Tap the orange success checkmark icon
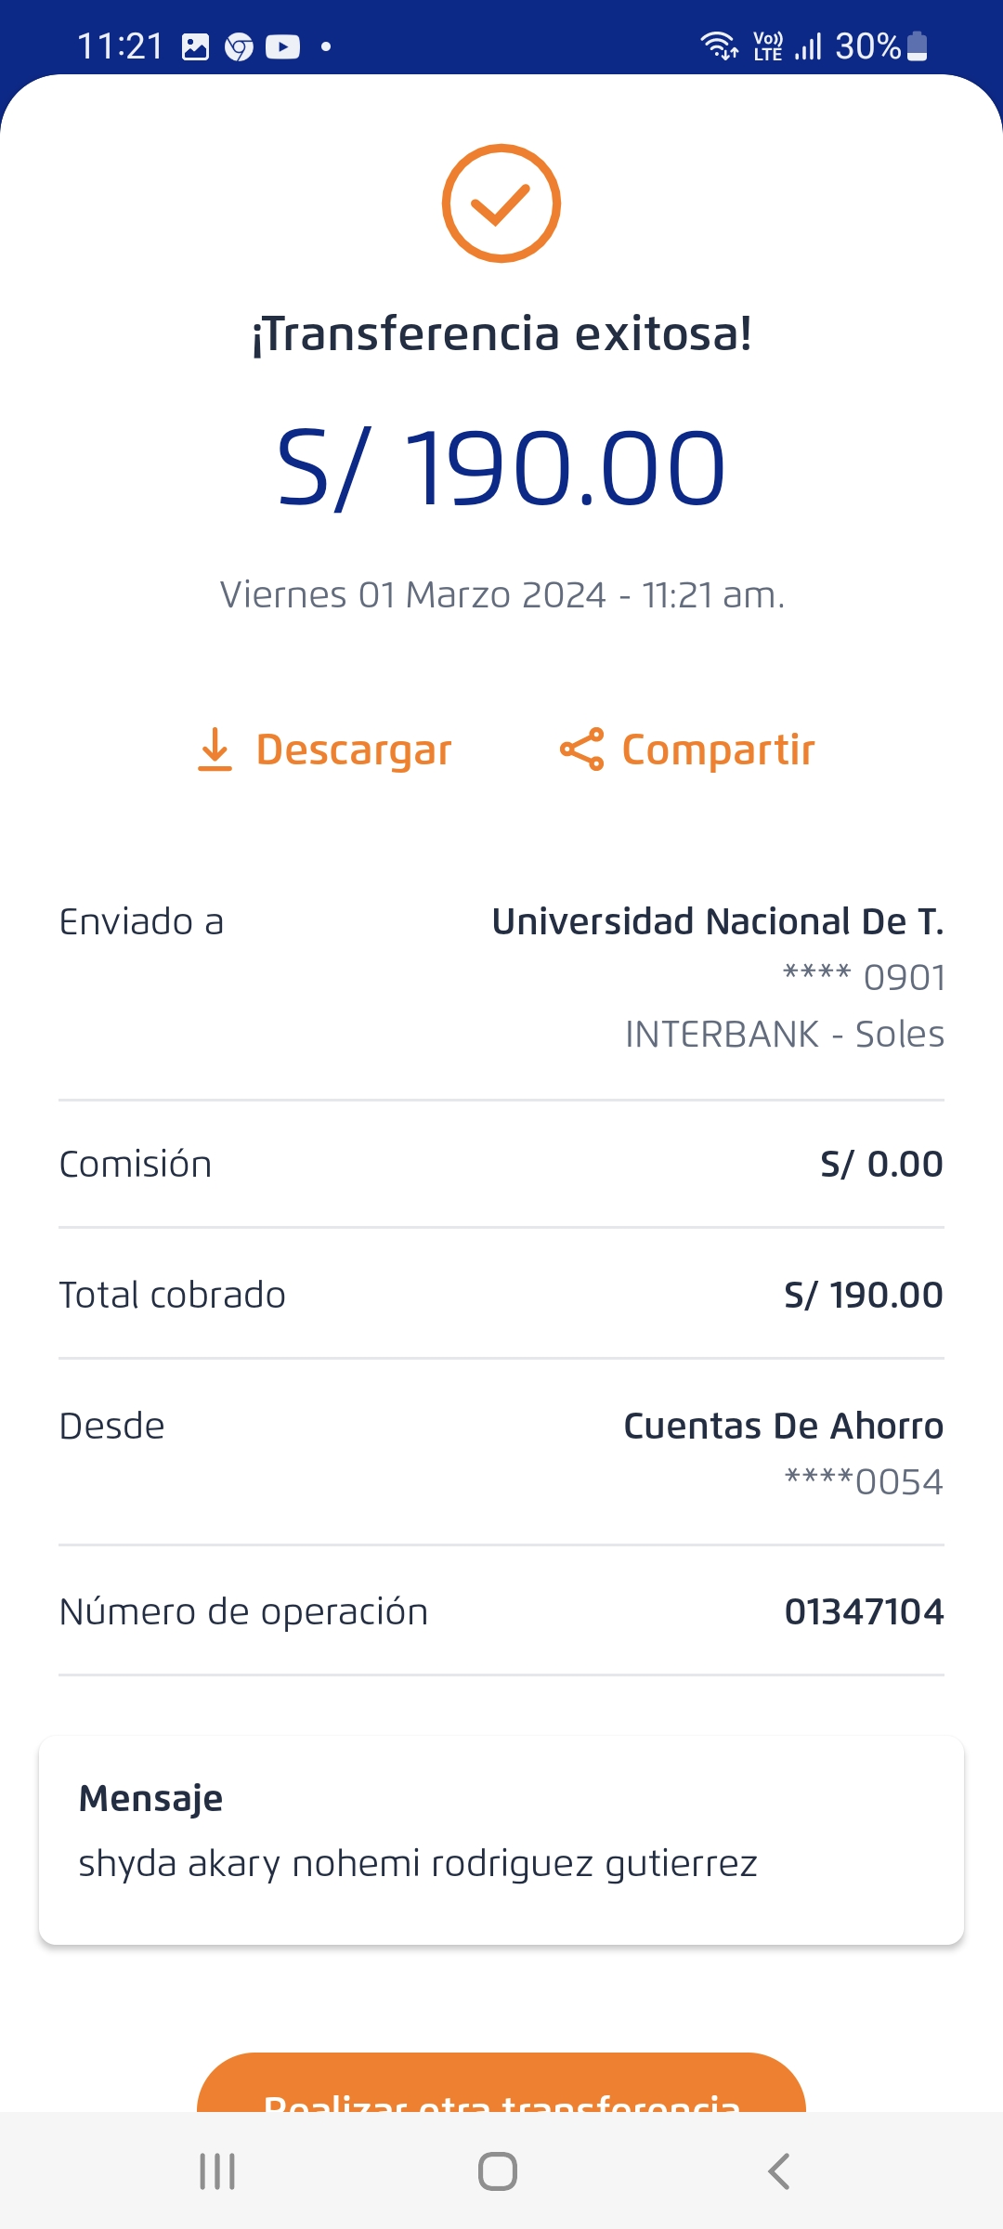Viewport: 1003px width, 2229px height. click(x=501, y=203)
